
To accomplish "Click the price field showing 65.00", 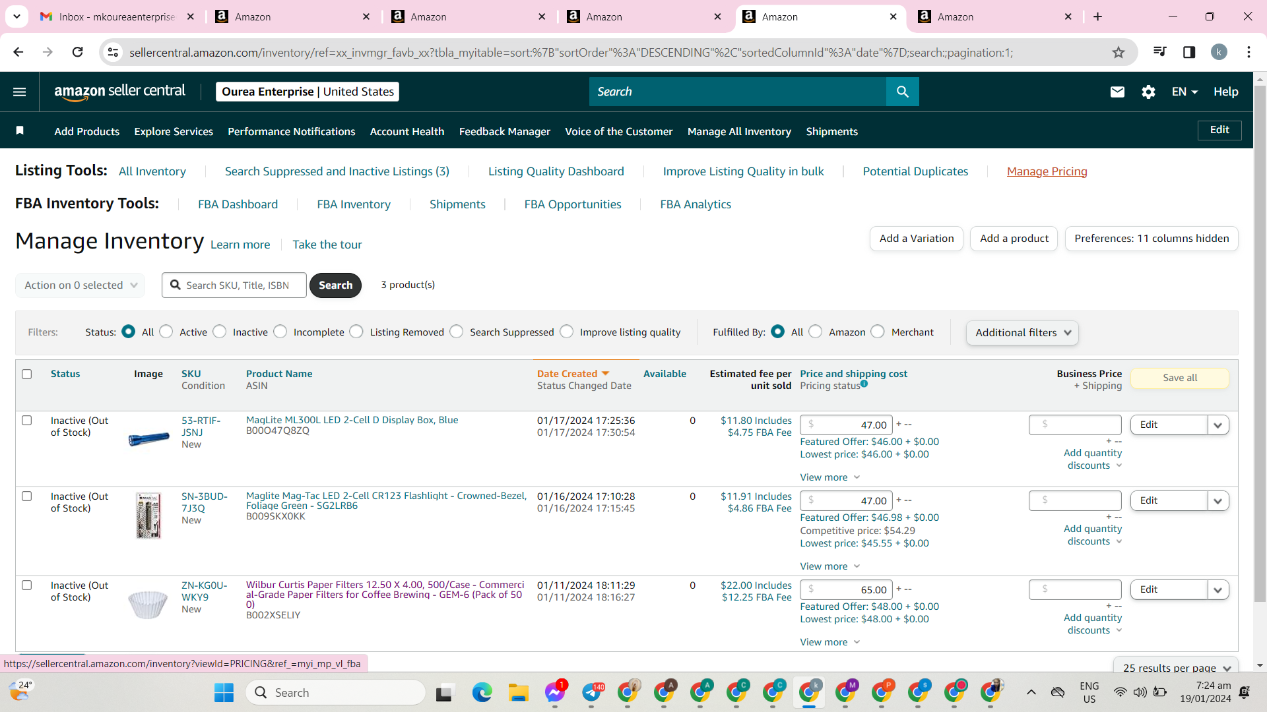I will point(846,590).
